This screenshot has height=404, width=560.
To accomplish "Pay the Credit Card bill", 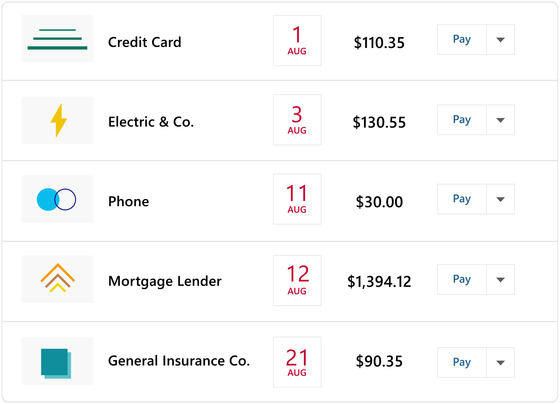I will [462, 39].
